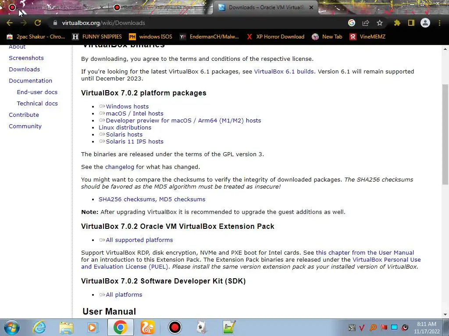Open the Solitaire cards taskbar icon
Viewport: 449px width, 336px height.
[202, 327]
